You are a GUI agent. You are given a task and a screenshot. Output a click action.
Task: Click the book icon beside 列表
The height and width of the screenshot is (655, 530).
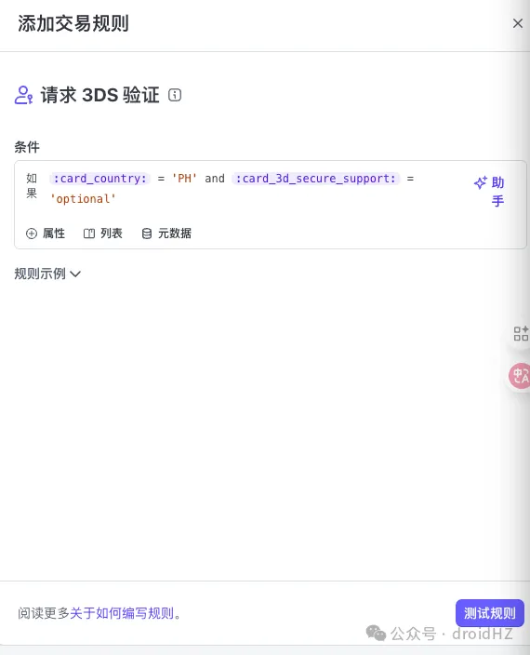[89, 234]
